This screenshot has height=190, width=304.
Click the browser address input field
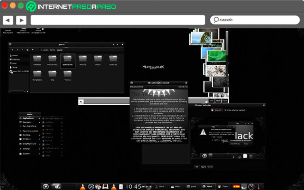[118, 20]
